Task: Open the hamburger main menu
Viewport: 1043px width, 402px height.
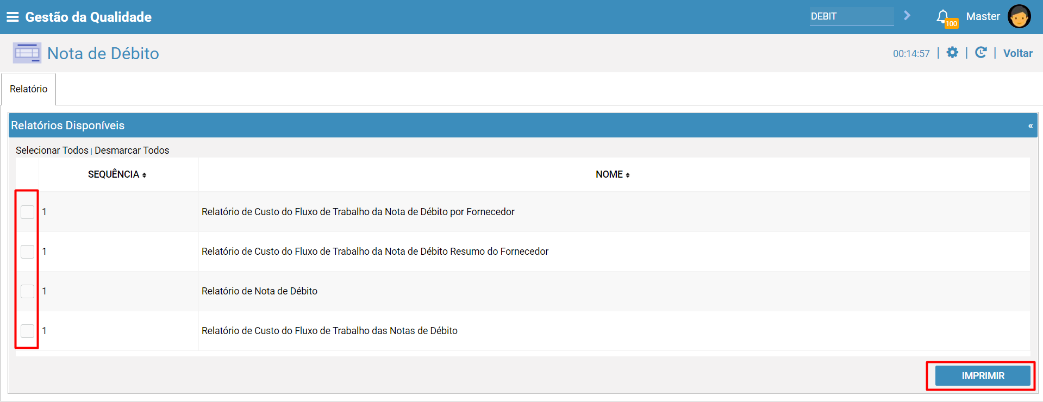Action: coord(13,17)
